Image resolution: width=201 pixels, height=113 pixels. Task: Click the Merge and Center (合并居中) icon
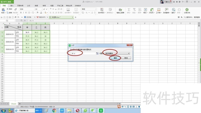[68, 10]
